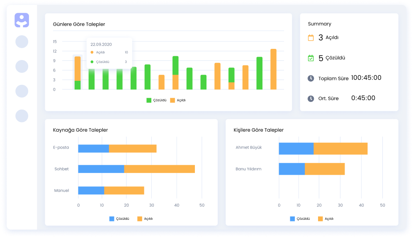Click the tallest orange bar in daily chart
This screenshot has height=238, width=413.
[273, 69]
